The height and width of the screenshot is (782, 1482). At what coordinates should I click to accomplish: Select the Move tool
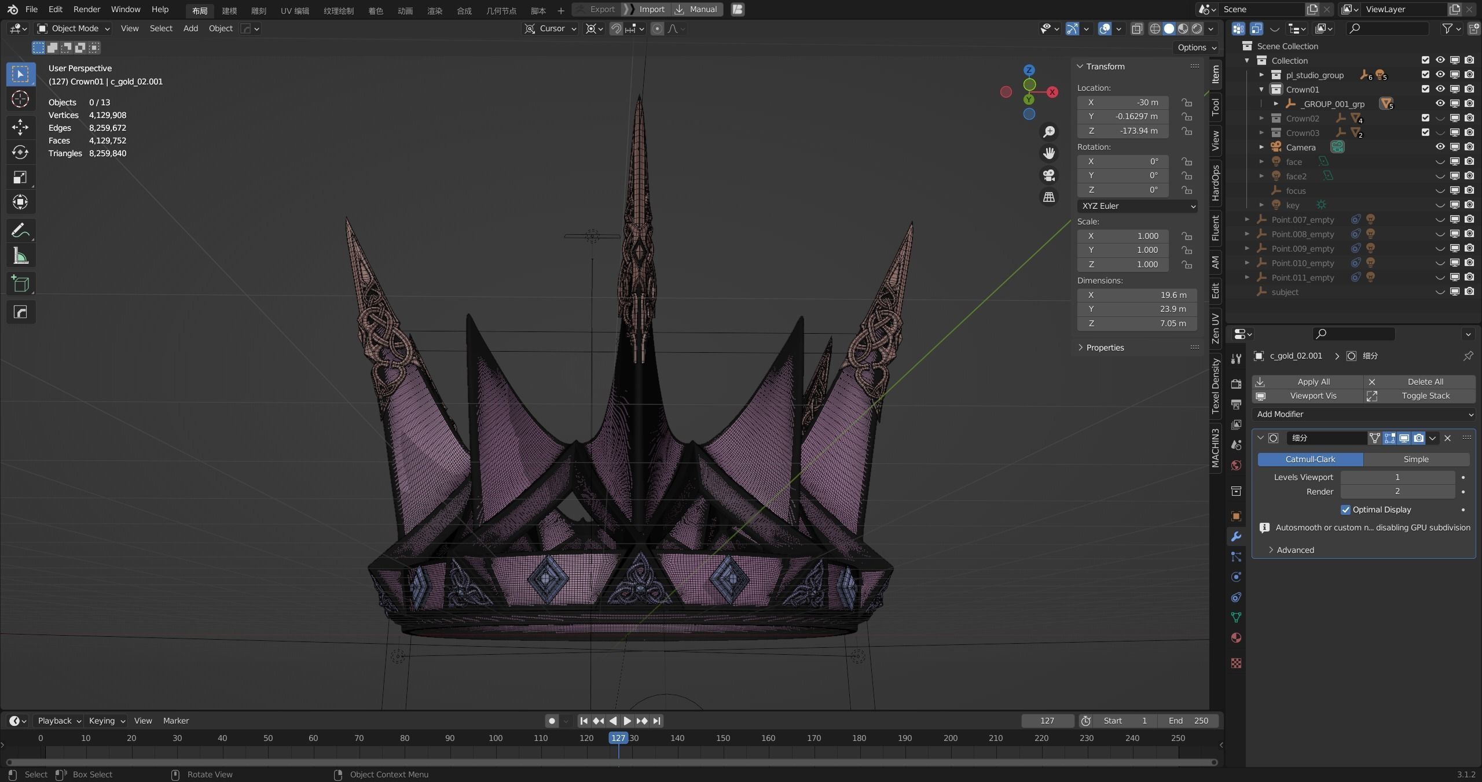[20, 127]
